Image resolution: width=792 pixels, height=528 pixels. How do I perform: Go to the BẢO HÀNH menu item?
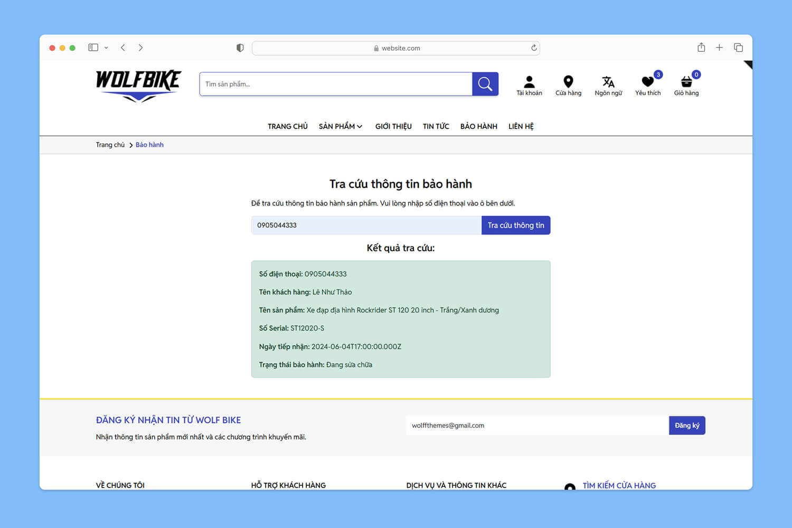click(x=478, y=126)
